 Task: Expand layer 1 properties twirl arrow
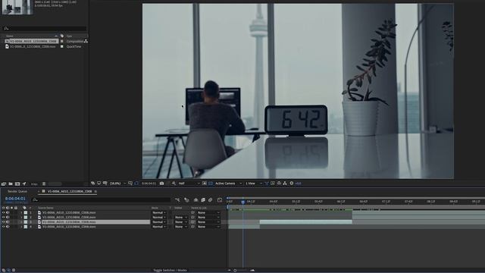tap(21, 212)
